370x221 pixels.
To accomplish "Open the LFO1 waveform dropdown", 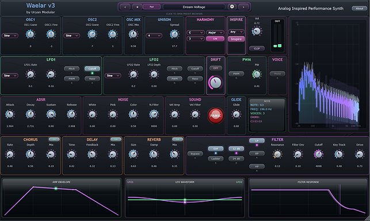I will point(10,75).
